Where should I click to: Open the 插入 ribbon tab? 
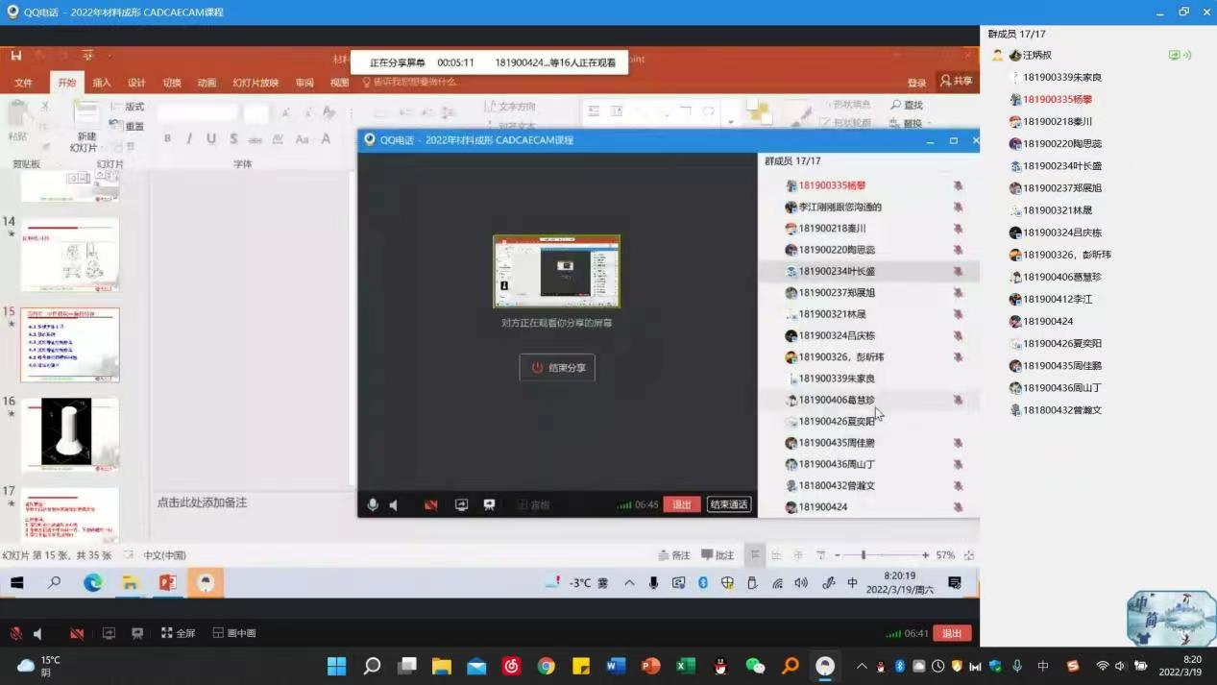click(101, 83)
